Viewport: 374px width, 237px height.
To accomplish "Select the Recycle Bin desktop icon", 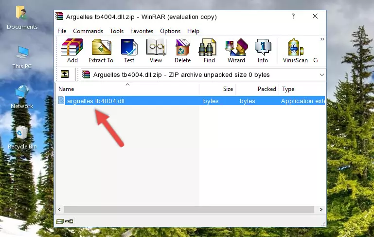I will [22, 138].
